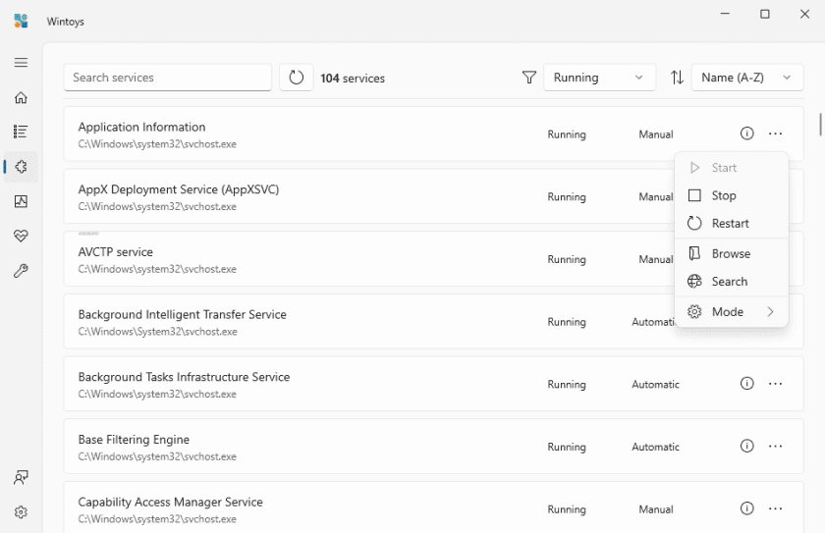The width and height of the screenshot is (825, 533).
Task: Click svchost.exe path under Base Filtering Engine
Action: [x=157, y=456]
